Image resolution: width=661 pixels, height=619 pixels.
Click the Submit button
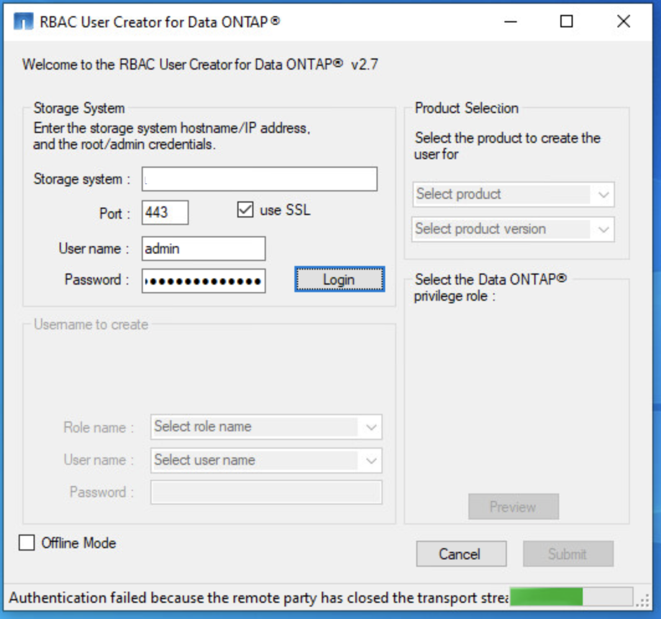[x=568, y=554]
